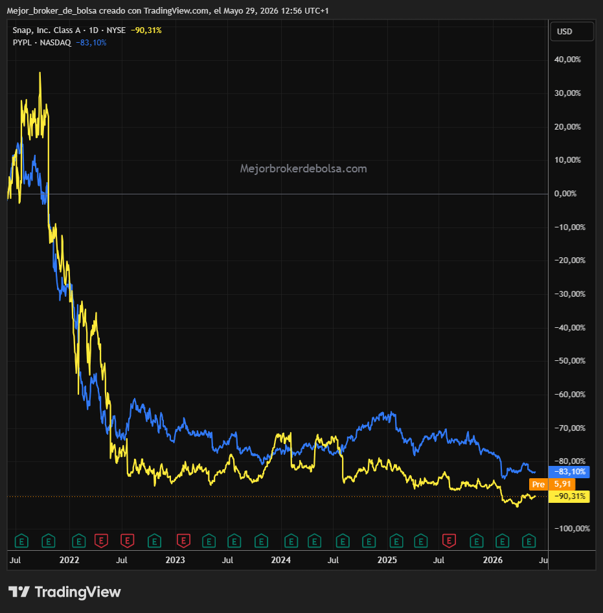Click the 20,00% price axis label
The image size is (603, 613).
[567, 126]
